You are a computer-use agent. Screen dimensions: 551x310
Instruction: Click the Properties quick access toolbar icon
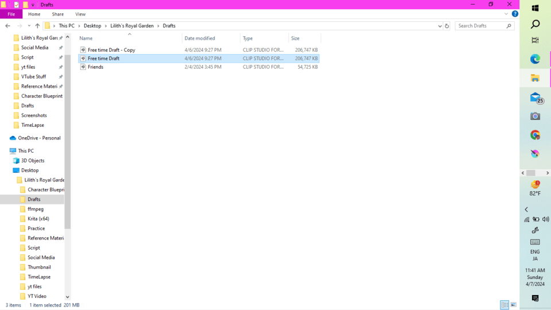click(17, 5)
